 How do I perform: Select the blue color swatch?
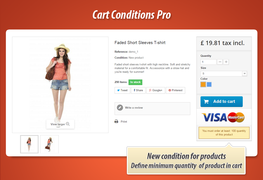pos(209,84)
